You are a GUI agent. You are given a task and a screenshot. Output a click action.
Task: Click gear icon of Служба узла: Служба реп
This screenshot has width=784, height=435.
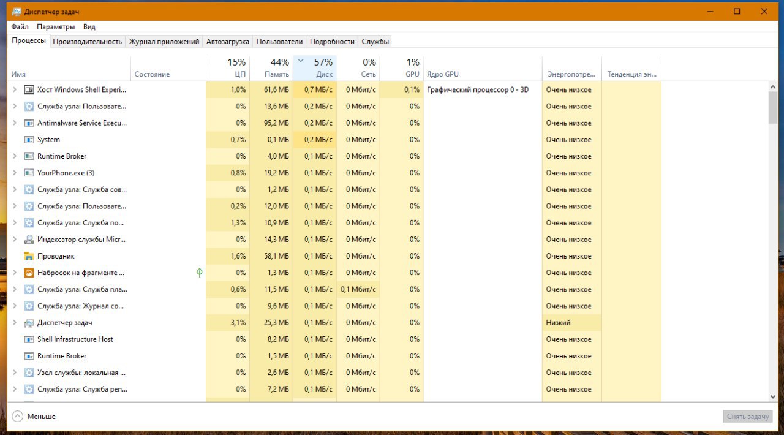tap(29, 389)
